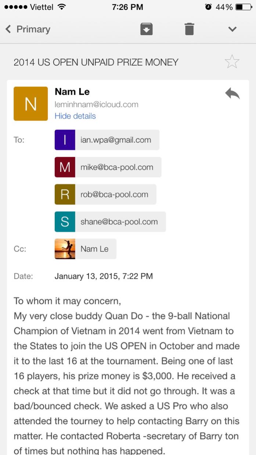Tap the reply arrow icon
Viewport: 256px width, 455px height.
pyautogui.click(x=232, y=94)
